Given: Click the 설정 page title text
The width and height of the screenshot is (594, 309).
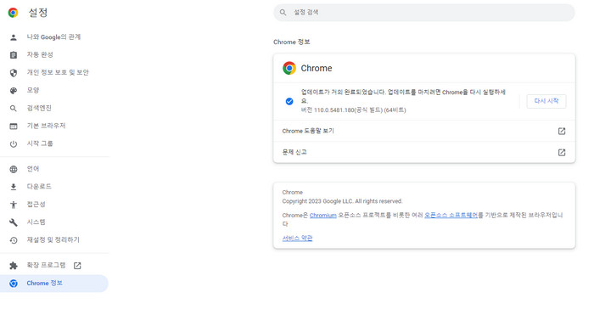Looking at the screenshot, I should pyautogui.click(x=38, y=13).
